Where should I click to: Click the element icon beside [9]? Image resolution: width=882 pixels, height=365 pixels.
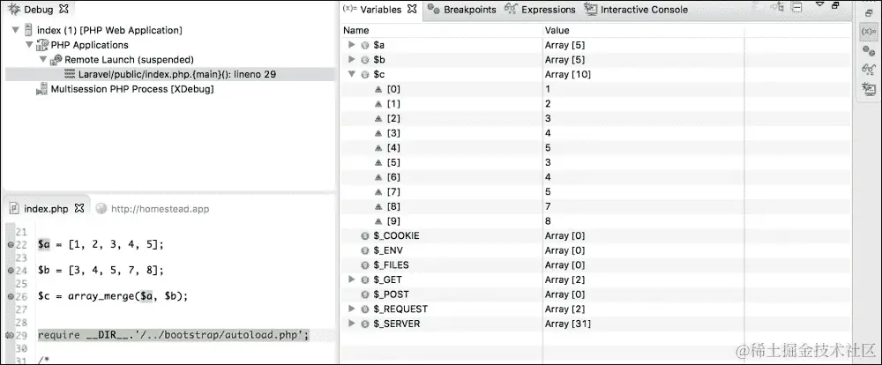(378, 221)
